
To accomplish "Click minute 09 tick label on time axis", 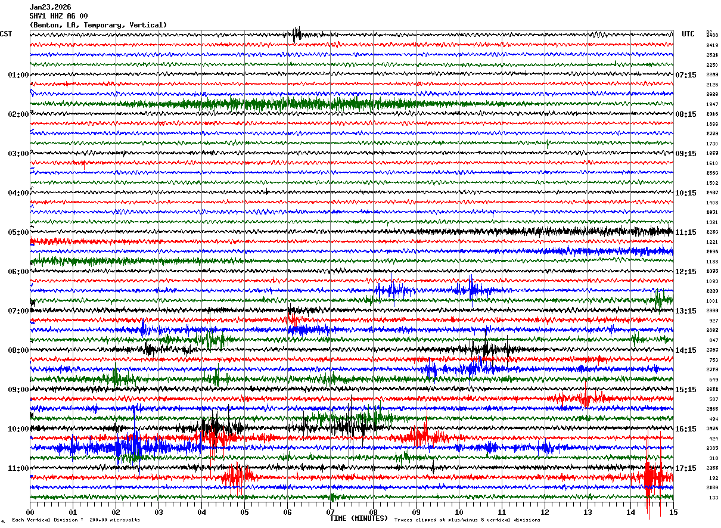I will [x=416, y=512].
